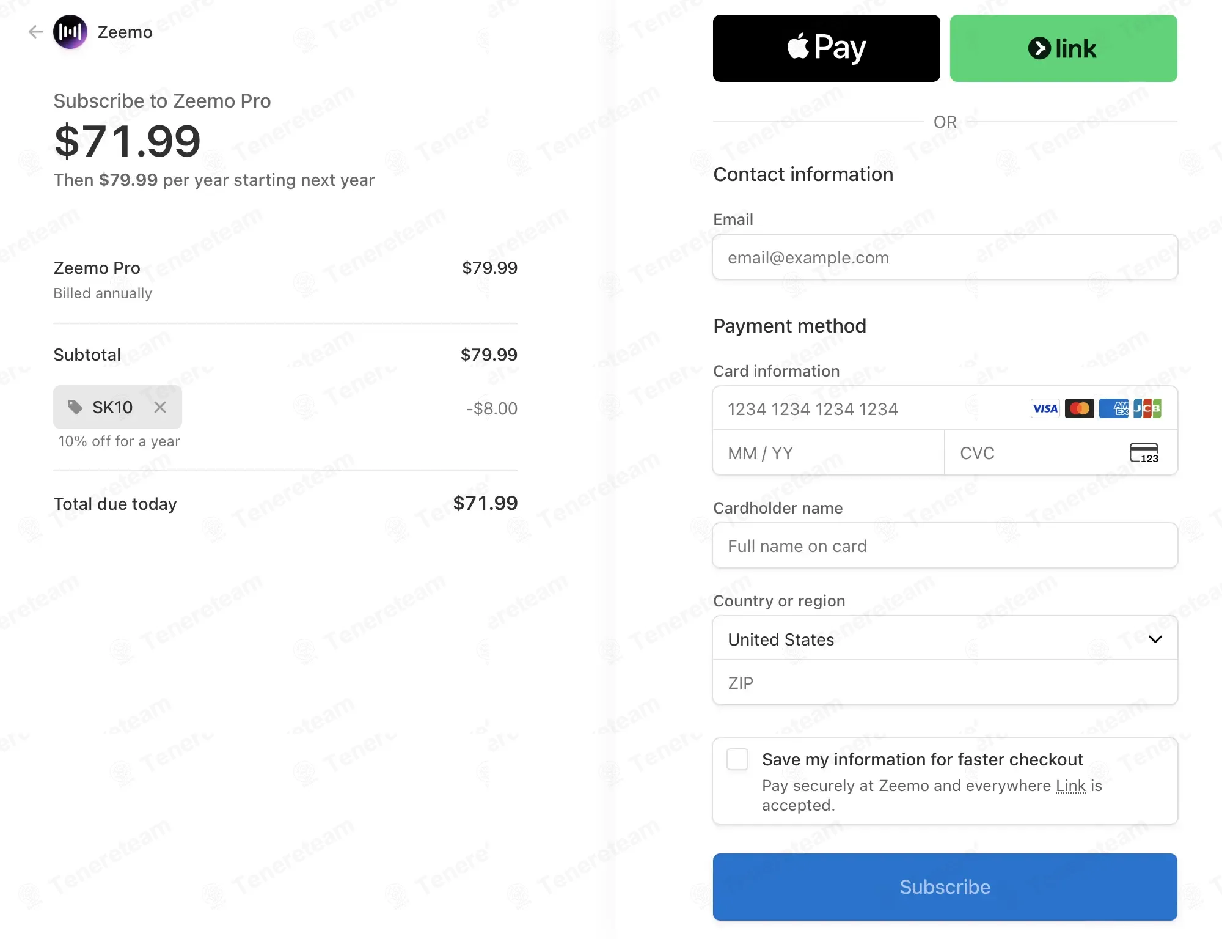
Task: Click the JCB card icon
Action: click(1147, 408)
